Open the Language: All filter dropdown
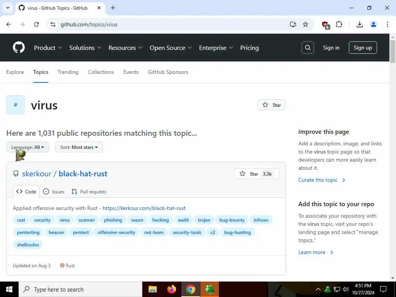Viewport: 396px width, 297px height. (27, 147)
